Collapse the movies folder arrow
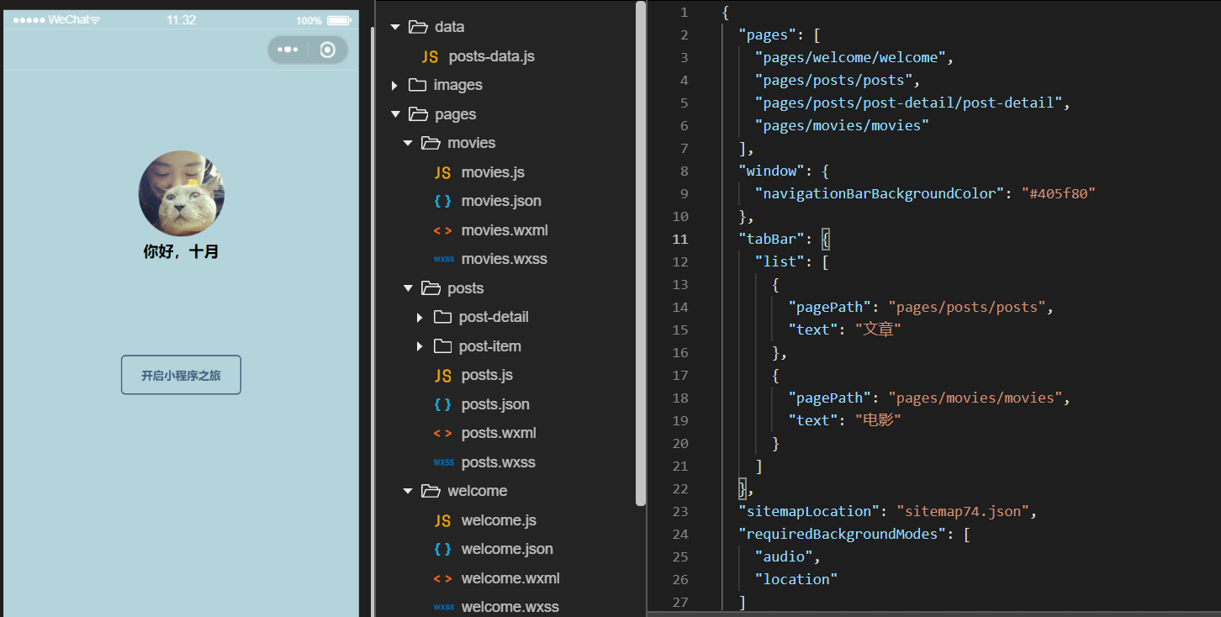Screen dimensions: 1221x617 click(x=408, y=143)
